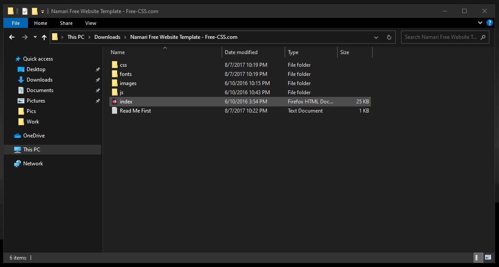Click the OneDrive cloud icon in sidebar
499x267 pixels.
[x=17, y=136]
